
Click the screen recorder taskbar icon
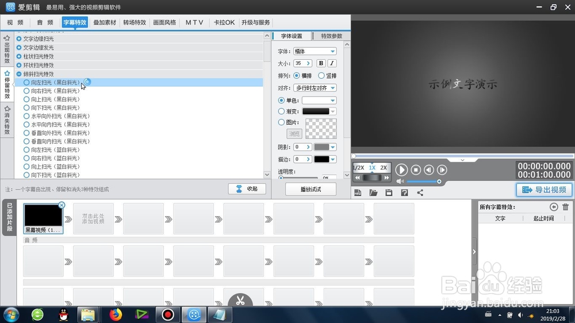tap(167, 314)
